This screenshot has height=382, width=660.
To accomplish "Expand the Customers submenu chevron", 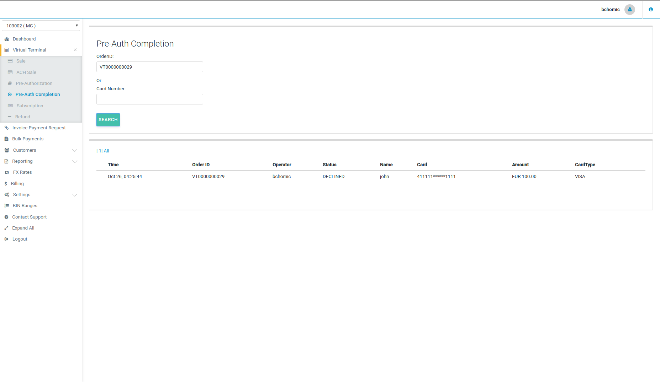I will (x=75, y=150).
